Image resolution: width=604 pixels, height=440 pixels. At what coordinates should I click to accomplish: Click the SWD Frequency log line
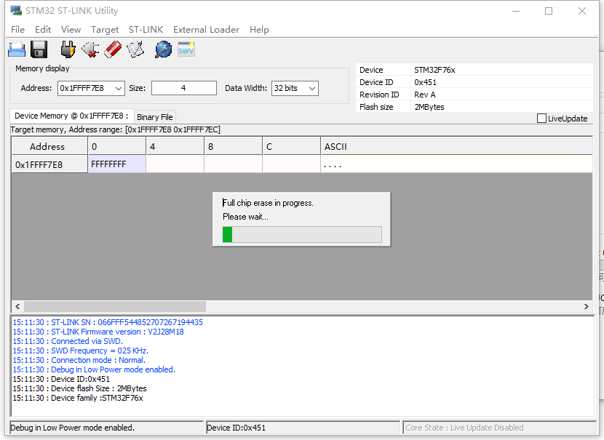[x=81, y=351]
